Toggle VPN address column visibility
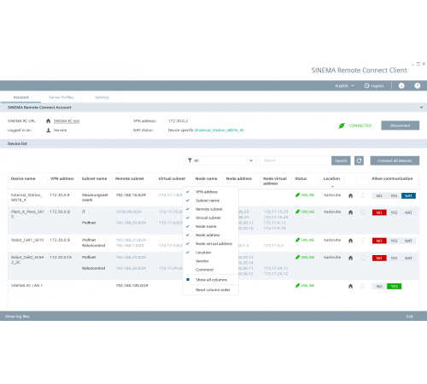The height and width of the screenshot is (384, 427). (210, 192)
